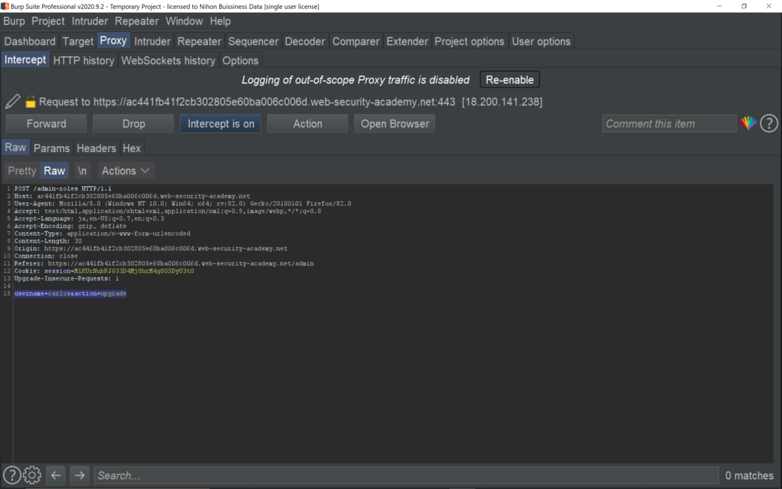Click the Origin header line
Screen dimensions: 782x489
(x=151, y=248)
